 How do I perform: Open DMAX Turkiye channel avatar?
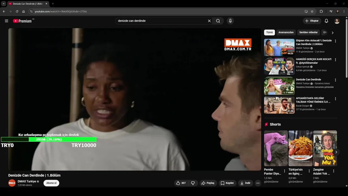12,183
